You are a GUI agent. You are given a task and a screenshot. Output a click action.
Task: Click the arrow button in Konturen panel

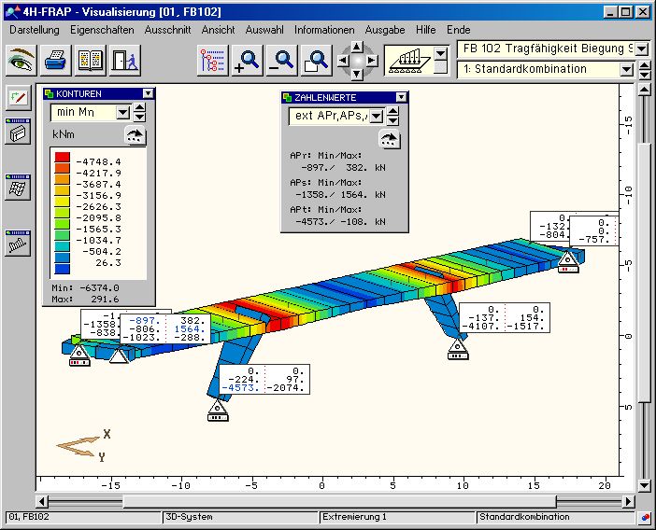click(x=136, y=136)
